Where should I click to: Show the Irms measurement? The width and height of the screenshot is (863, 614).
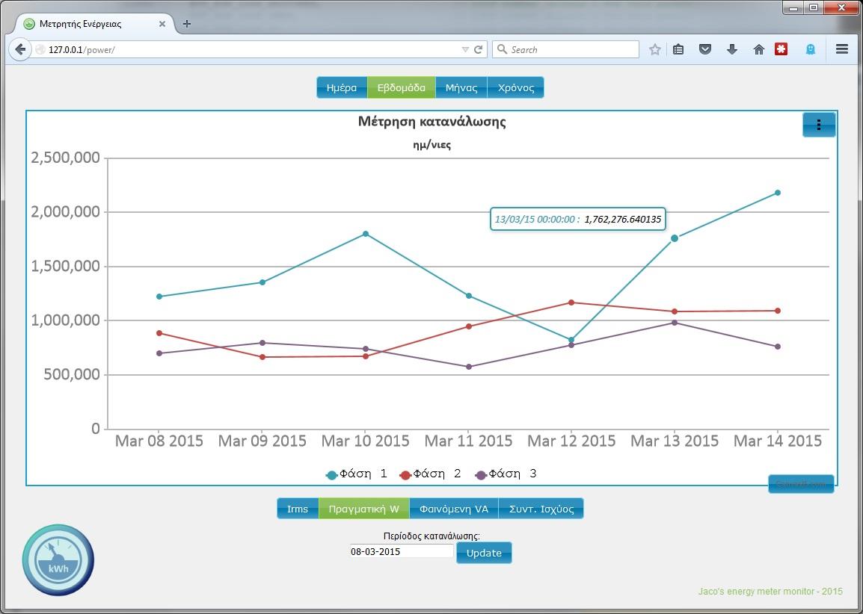(x=298, y=509)
